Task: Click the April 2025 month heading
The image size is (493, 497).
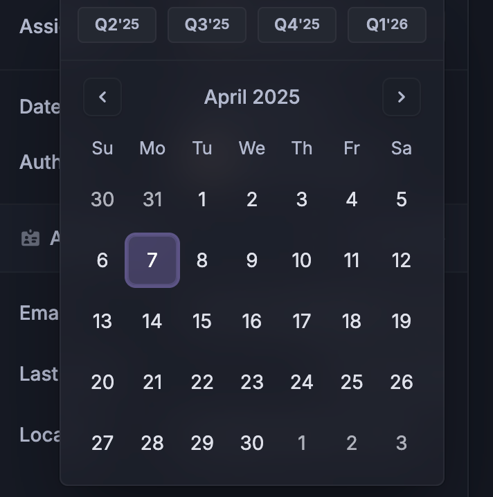Action: click(x=252, y=97)
